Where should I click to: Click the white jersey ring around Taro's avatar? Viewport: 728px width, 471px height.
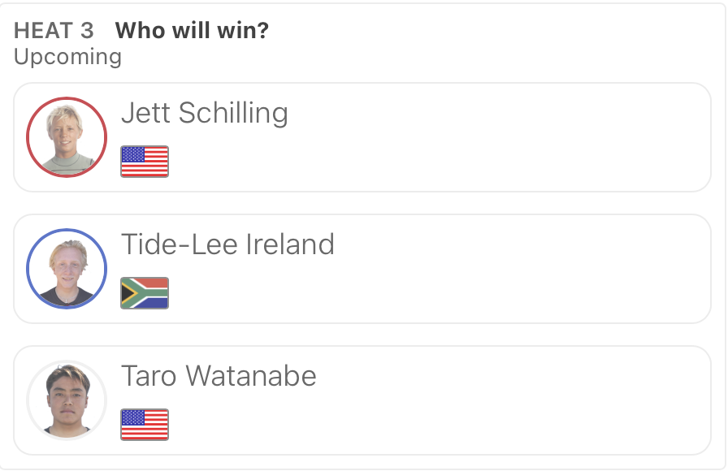67,361
